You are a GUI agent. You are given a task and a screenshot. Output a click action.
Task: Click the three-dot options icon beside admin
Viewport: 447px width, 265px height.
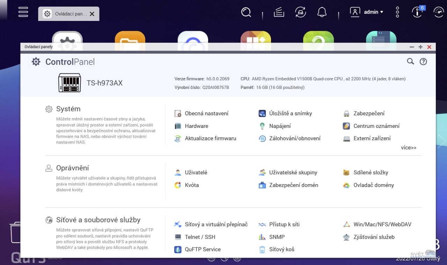[397, 12]
